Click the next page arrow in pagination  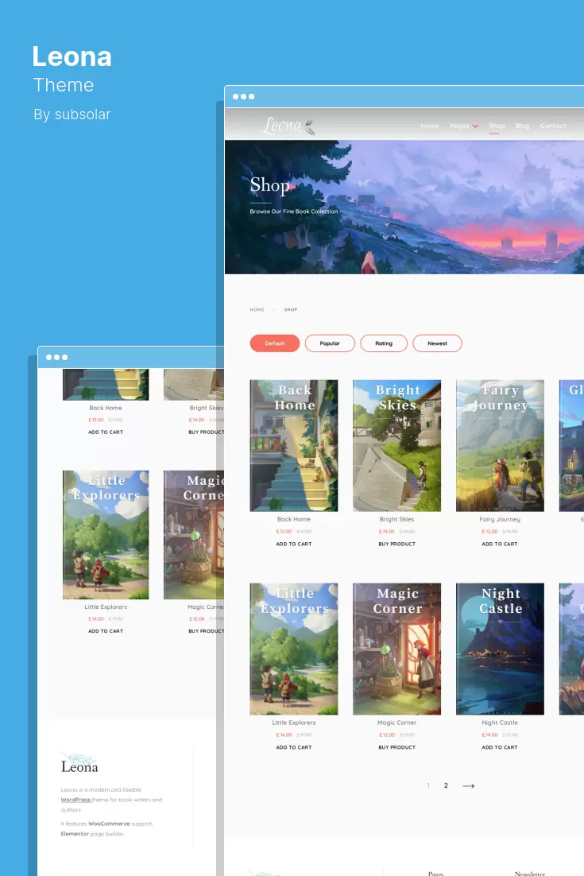tap(469, 785)
